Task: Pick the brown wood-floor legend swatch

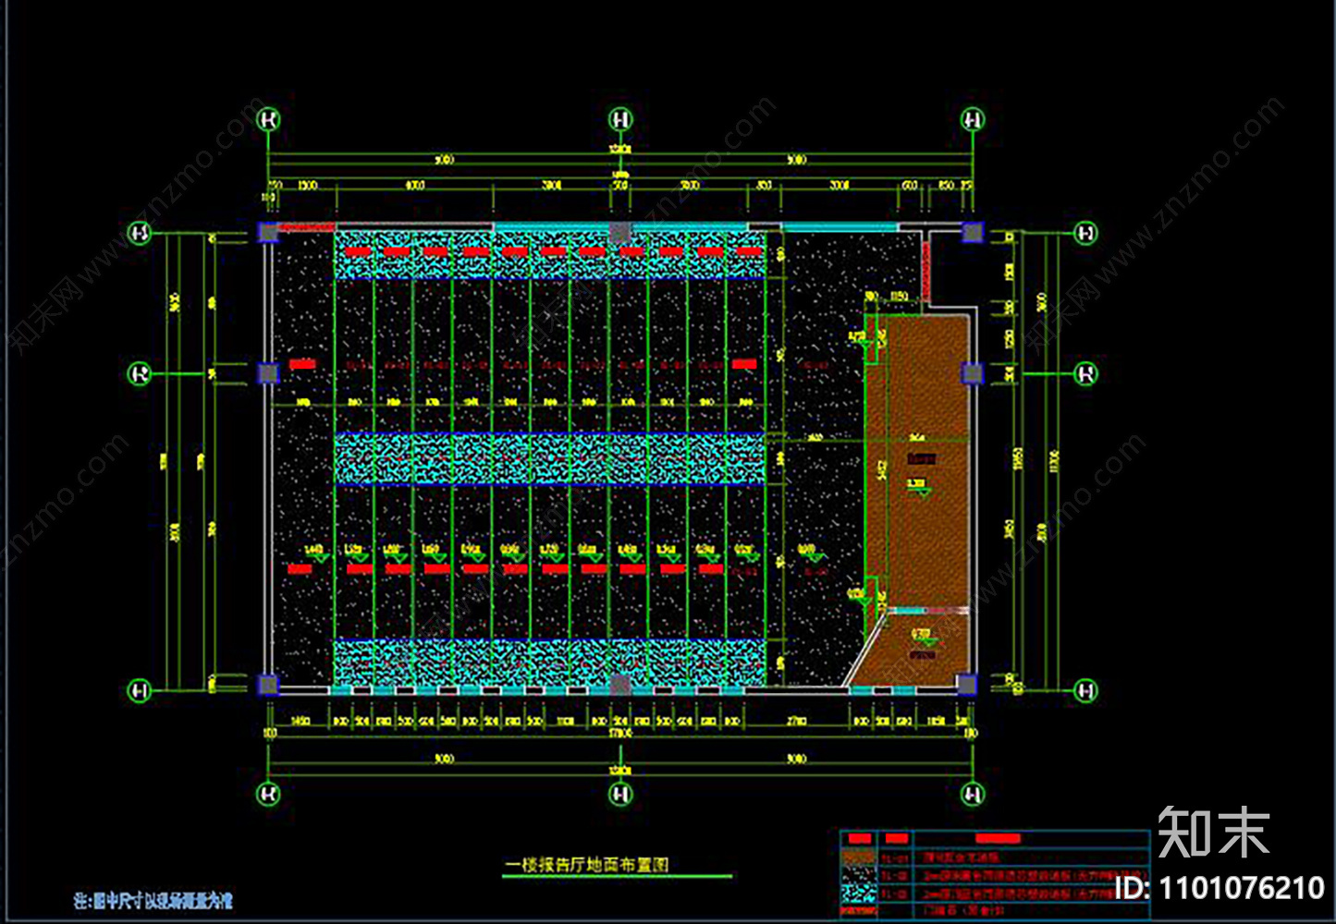Action: click(859, 857)
